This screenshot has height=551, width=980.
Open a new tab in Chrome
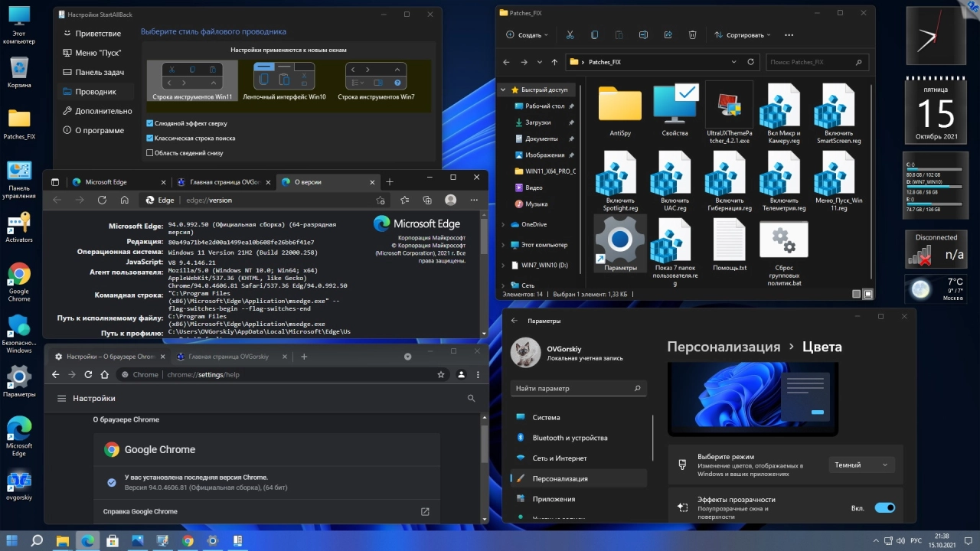point(304,357)
